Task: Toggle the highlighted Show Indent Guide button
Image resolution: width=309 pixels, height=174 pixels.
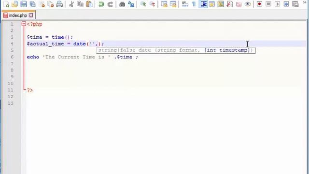Action: [203, 4]
